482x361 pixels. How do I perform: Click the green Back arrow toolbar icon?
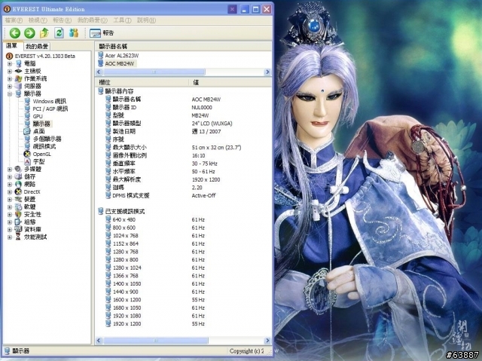pyautogui.click(x=14, y=33)
